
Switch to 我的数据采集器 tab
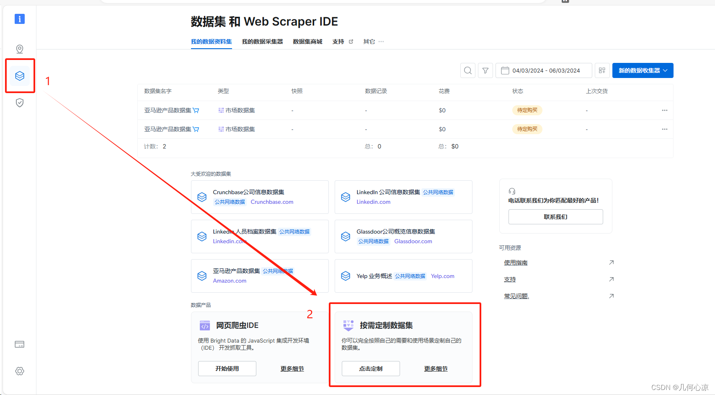coord(263,42)
